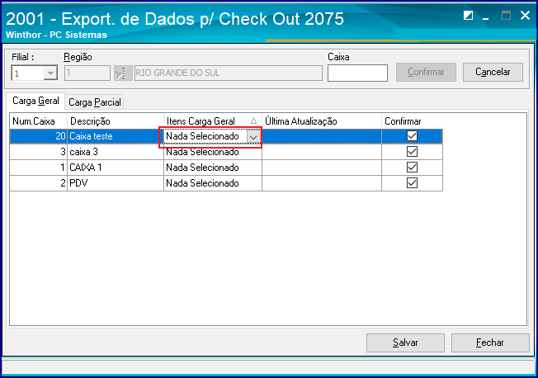Viewport: 538px width, 378px height.
Task: Select the PDV description cell
Action: click(x=116, y=183)
